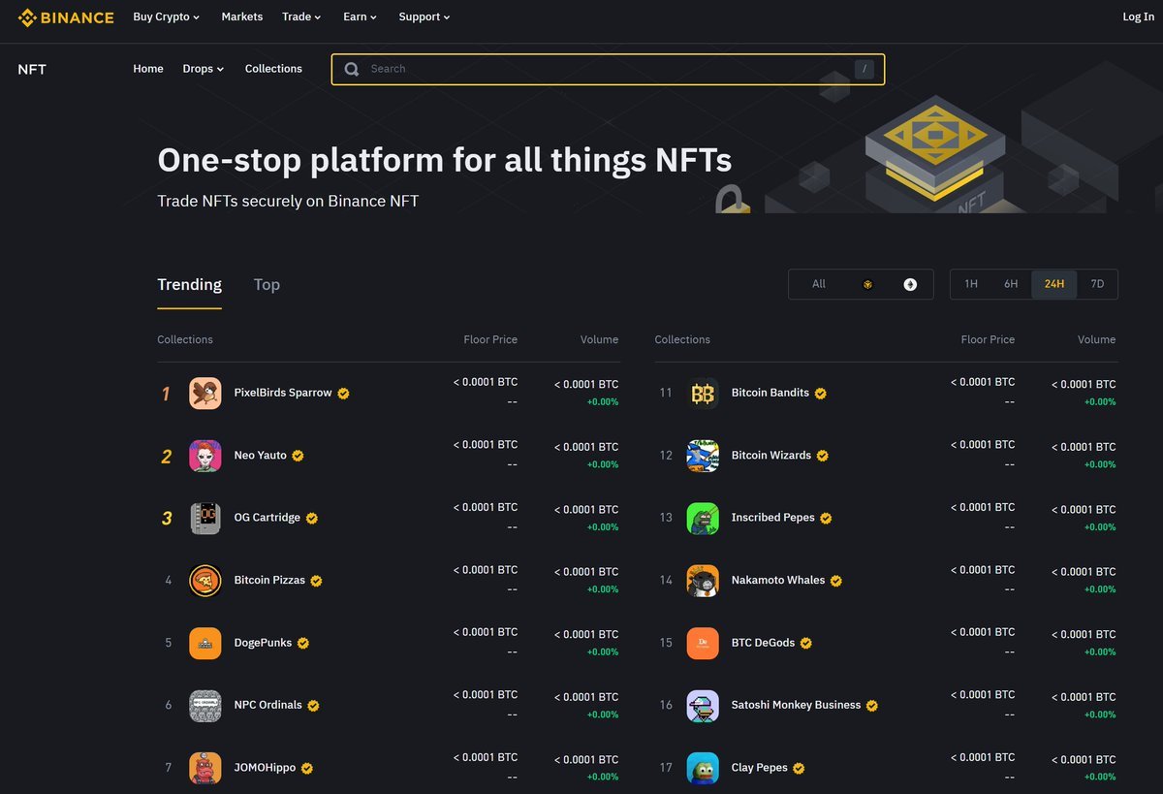
Task: Click Neo Yauto's +0.00% volume change
Action: click(603, 464)
